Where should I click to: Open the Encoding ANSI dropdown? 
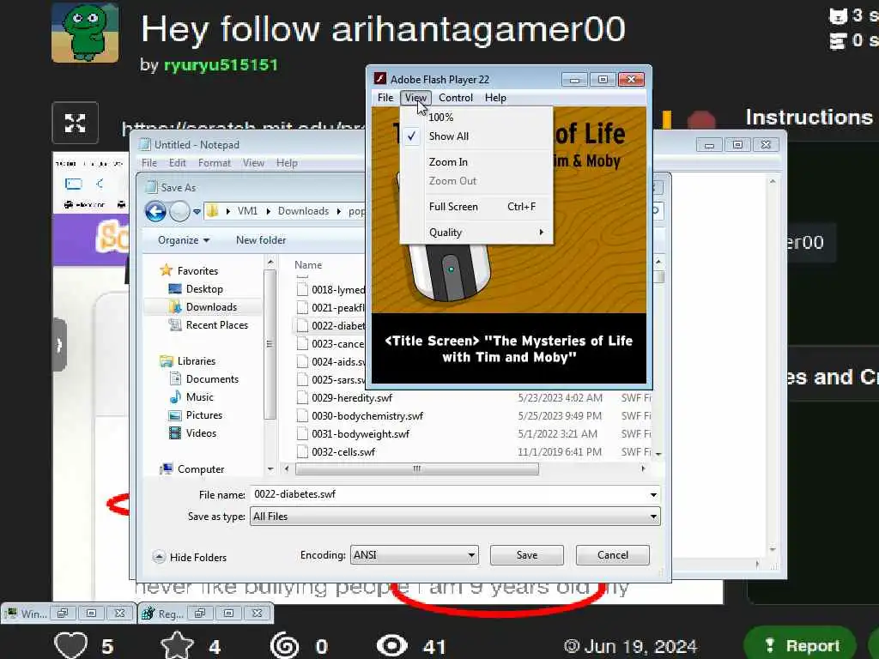(x=415, y=555)
